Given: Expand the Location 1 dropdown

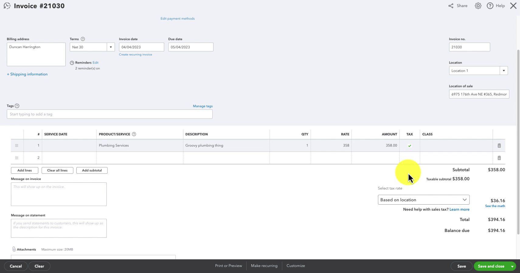Looking at the screenshot, I should point(504,71).
